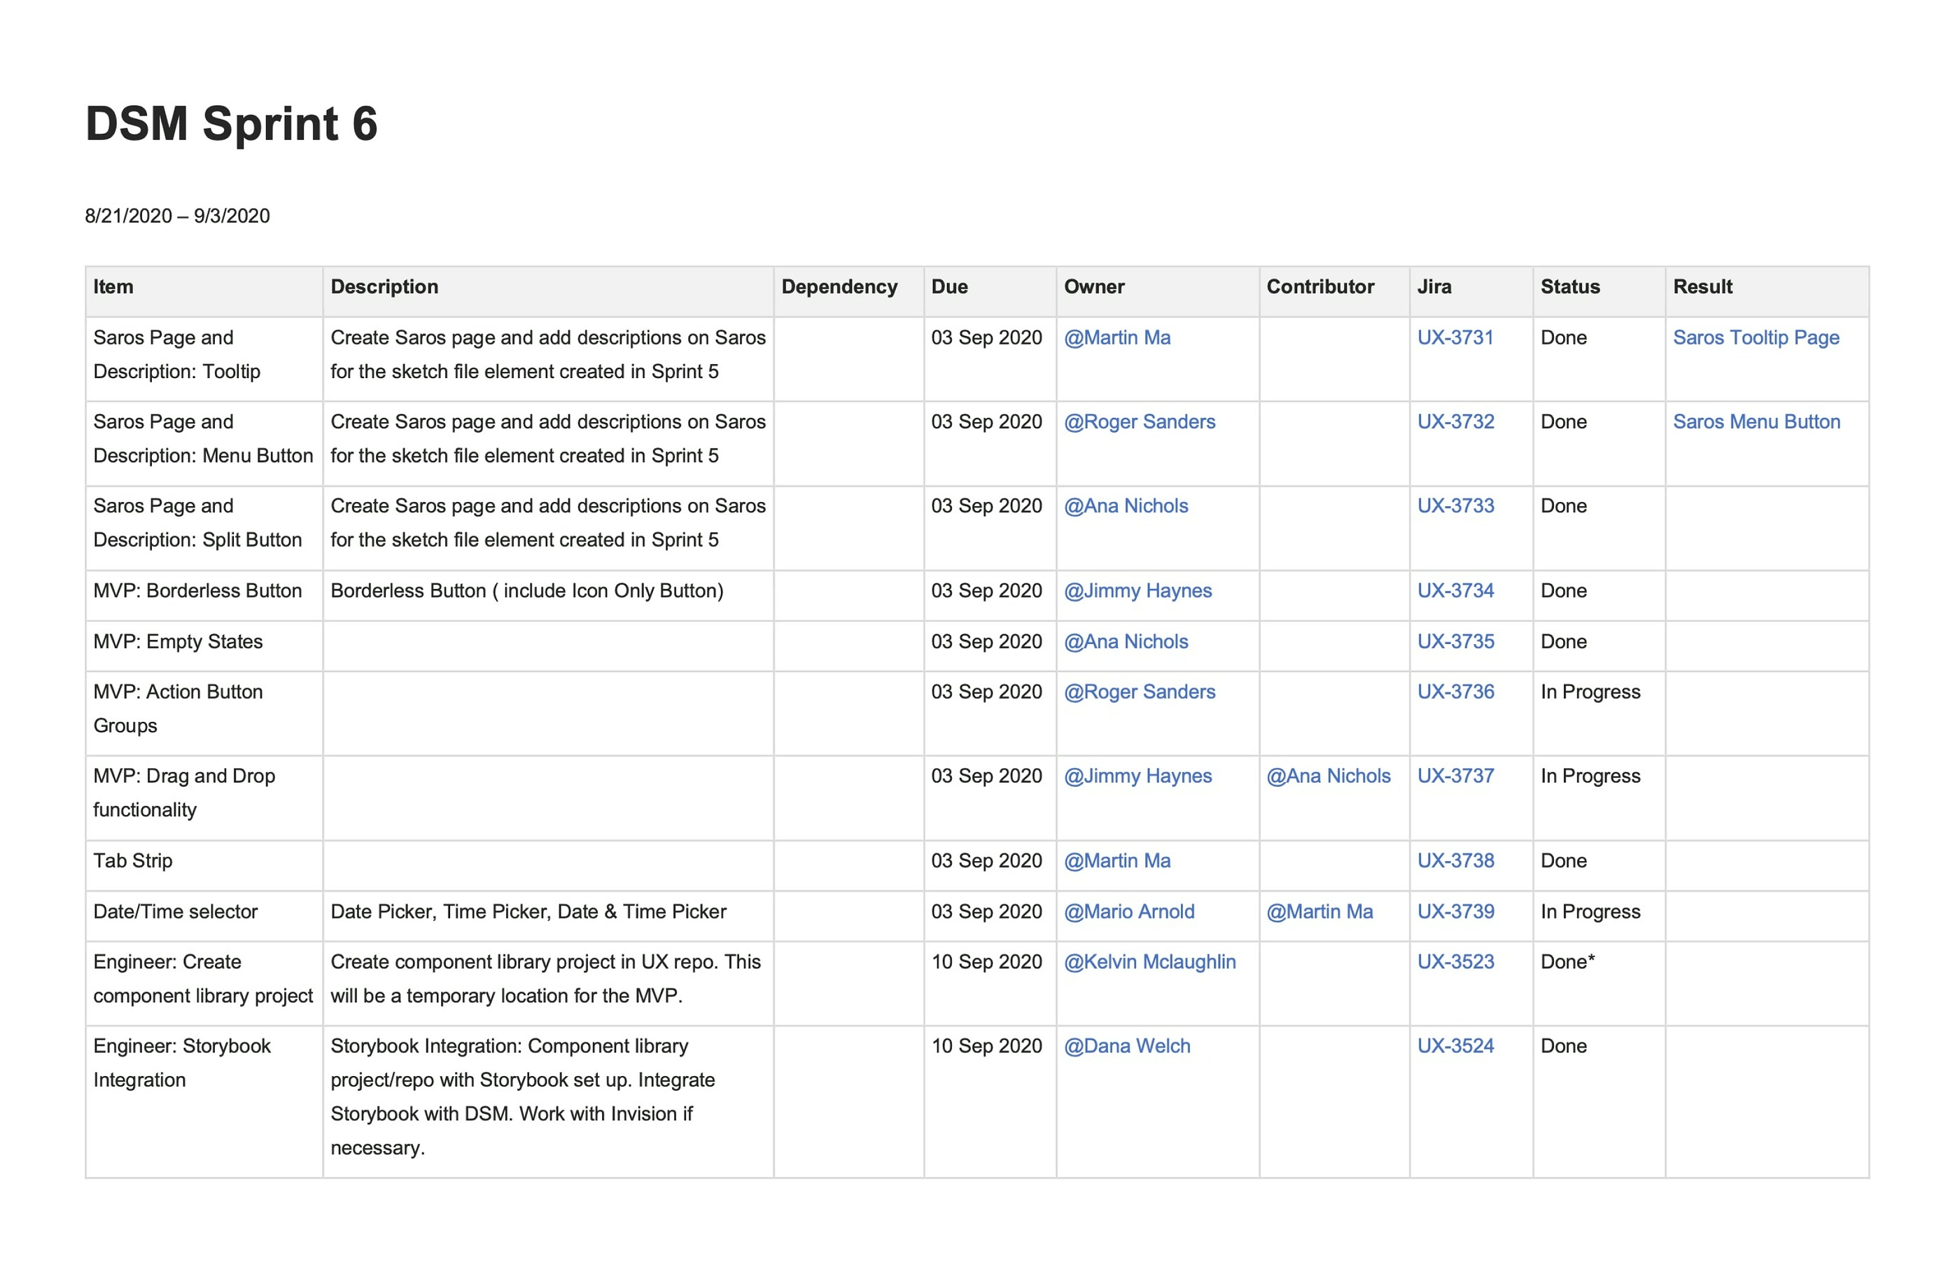The width and height of the screenshot is (1960, 1263).
Task: Open the UX-3733 Jira link
Action: 1455,506
